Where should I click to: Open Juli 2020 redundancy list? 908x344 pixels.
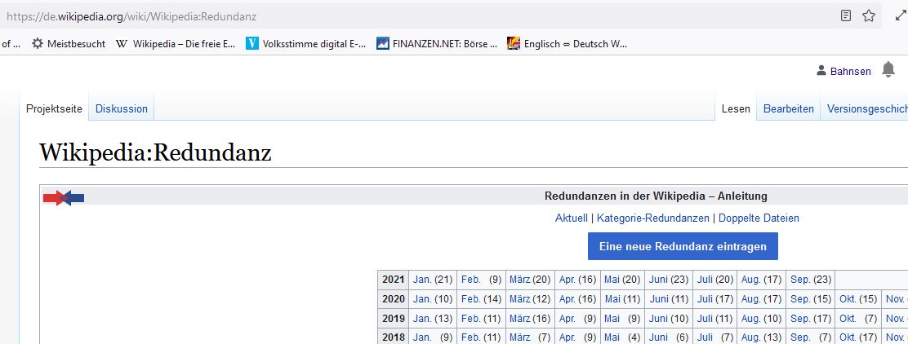705,299
